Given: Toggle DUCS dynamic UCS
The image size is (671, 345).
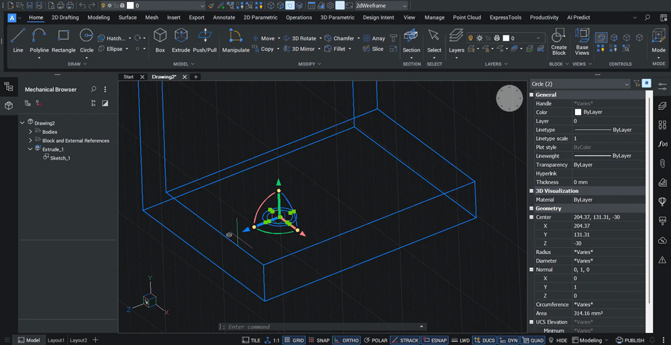Looking at the screenshot, I should coord(484,340).
